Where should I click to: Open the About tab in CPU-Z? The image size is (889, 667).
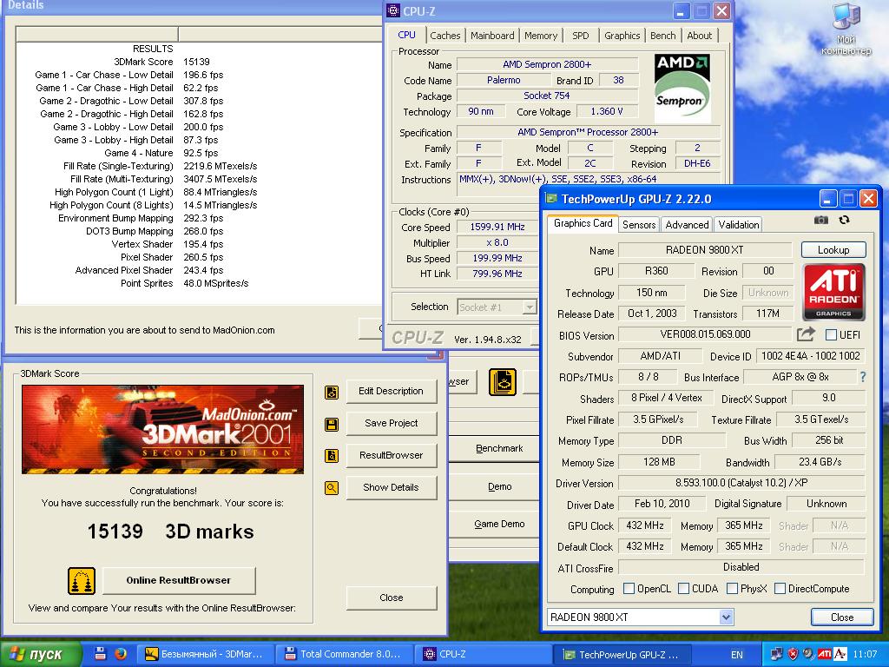(700, 35)
